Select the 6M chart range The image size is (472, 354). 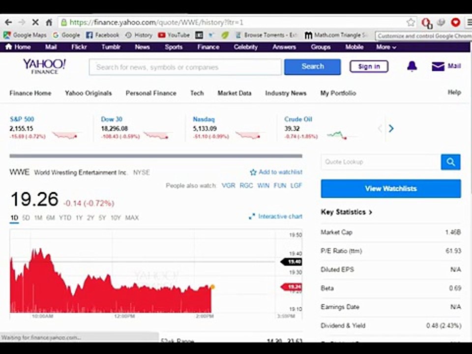[50, 218]
